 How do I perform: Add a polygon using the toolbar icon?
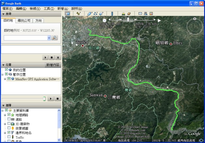click(x=90, y=14)
